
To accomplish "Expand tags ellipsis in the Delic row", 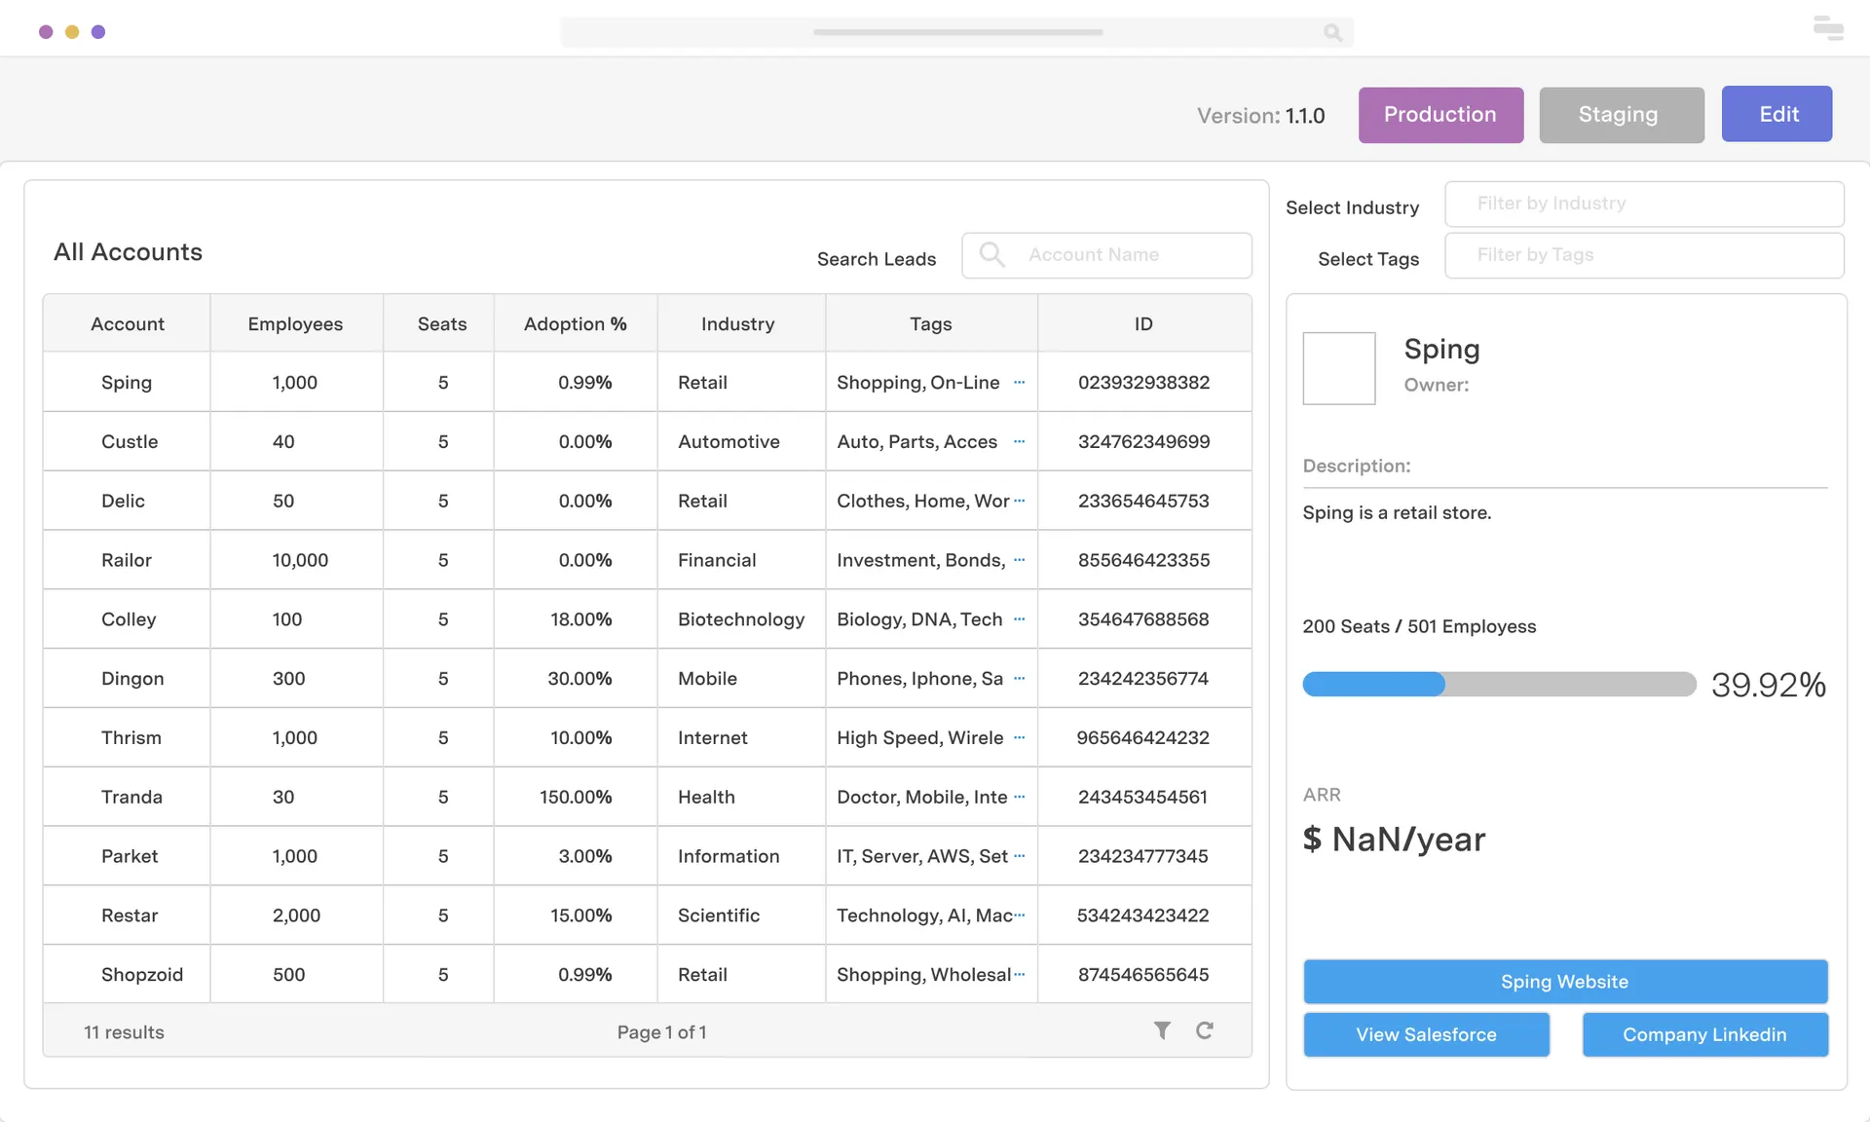I will coord(1020,501).
